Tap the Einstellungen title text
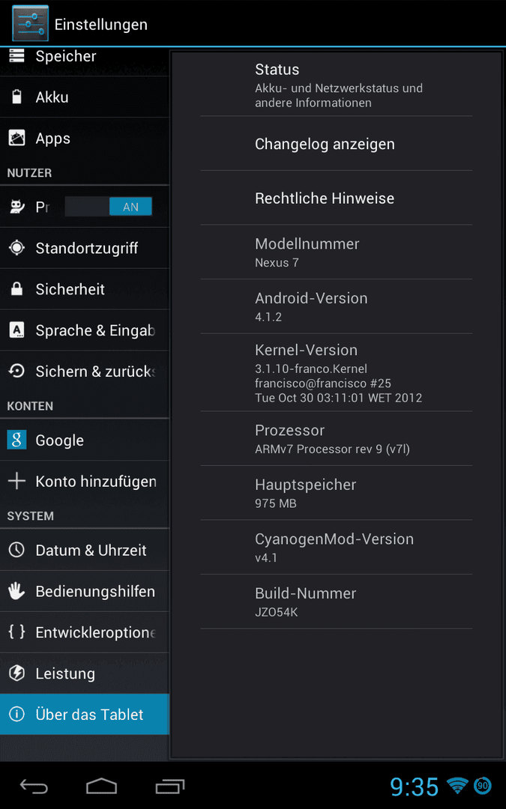Screen dimensions: 506x809 [x=101, y=24]
